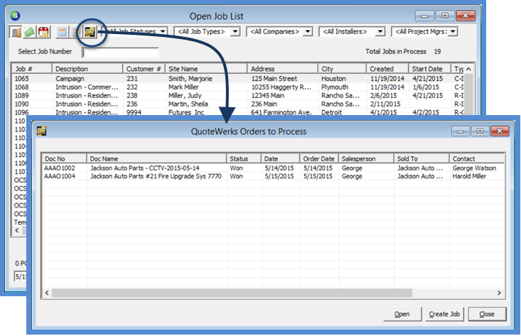Image resolution: width=521 pixels, height=336 pixels.
Task: Sort by Salesperson column header
Action: [x=366, y=158]
